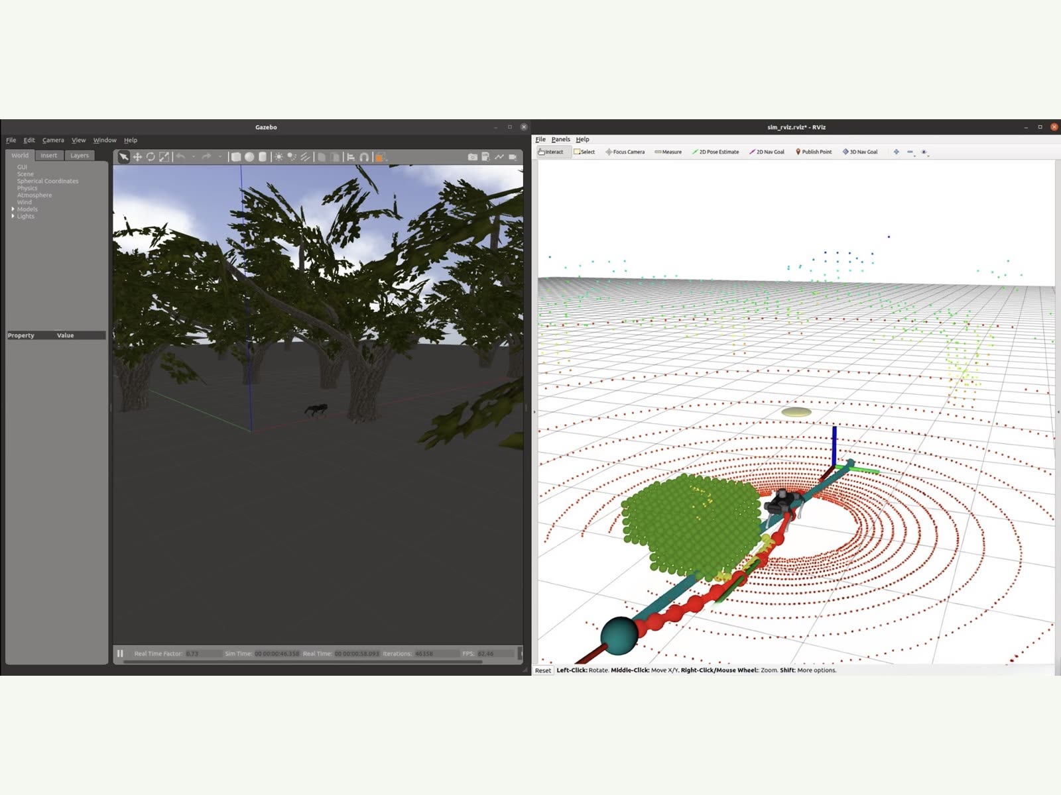Open the RViz toolbar options dropdown icon
Viewport: 1061px width, 795px height.
pyautogui.click(x=925, y=152)
